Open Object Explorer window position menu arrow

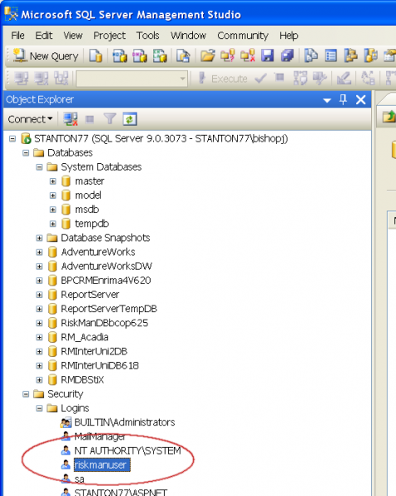click(327, 100)
